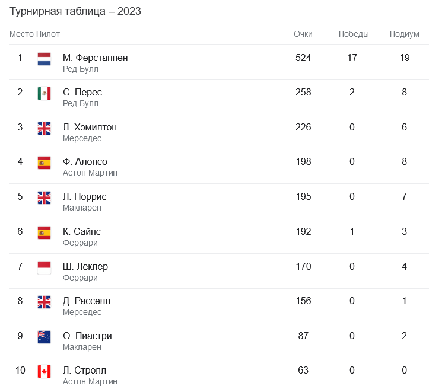Click the Monaco flag next to Леклер
Image resolution: width=429 pixels, height=392 pixels.
pos(44,267)
